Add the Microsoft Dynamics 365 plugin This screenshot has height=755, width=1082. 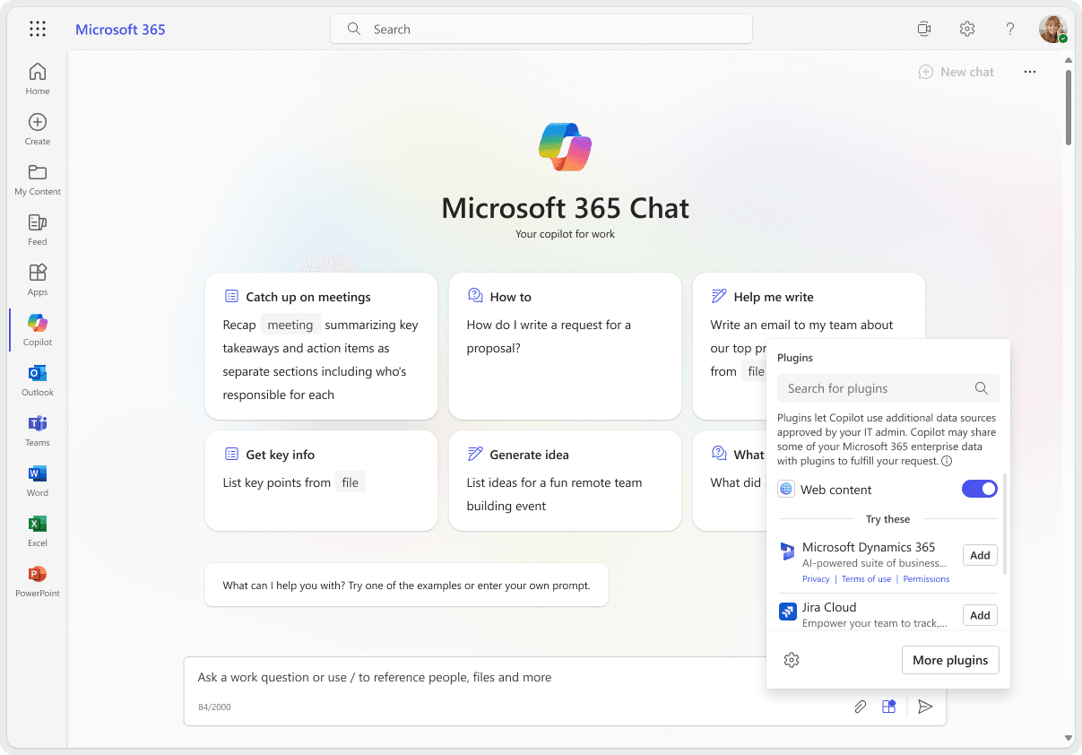(980, 555)
